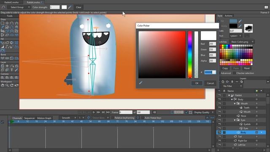
Task: Select the Pan Workspace hand tool
Action: point(3,85)
